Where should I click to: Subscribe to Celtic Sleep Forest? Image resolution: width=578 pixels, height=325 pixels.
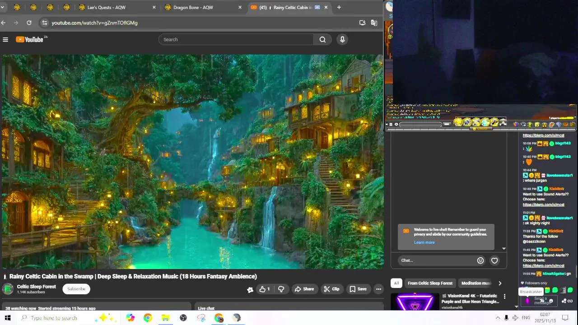click(x=76, y=289)
